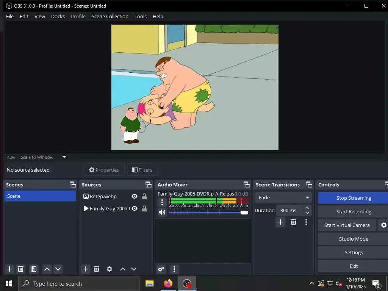388x291 pixels.
Task: Open scene filters icon in Scenes dock
Action: (x=34, y=269)
